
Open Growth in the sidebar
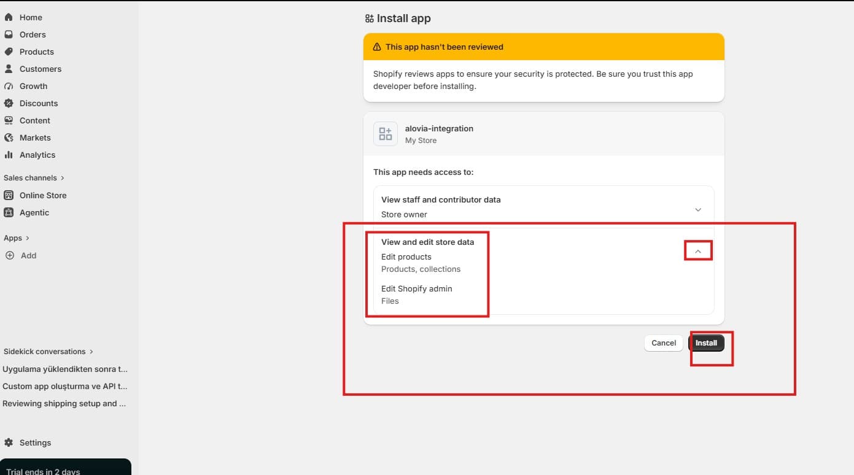(33, 86)
